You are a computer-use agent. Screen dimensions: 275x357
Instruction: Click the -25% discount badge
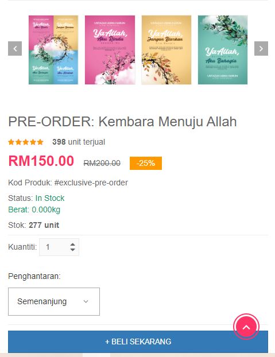[x=146, y=163]
